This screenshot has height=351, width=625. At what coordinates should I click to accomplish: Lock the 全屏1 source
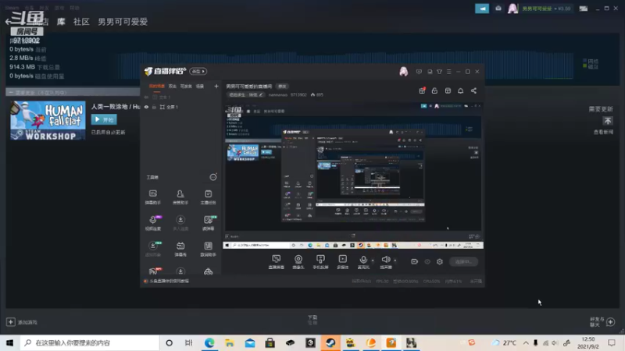154,107
